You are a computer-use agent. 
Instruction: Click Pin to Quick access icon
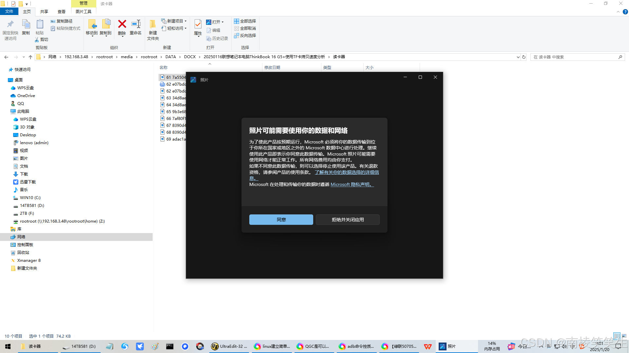10,25
